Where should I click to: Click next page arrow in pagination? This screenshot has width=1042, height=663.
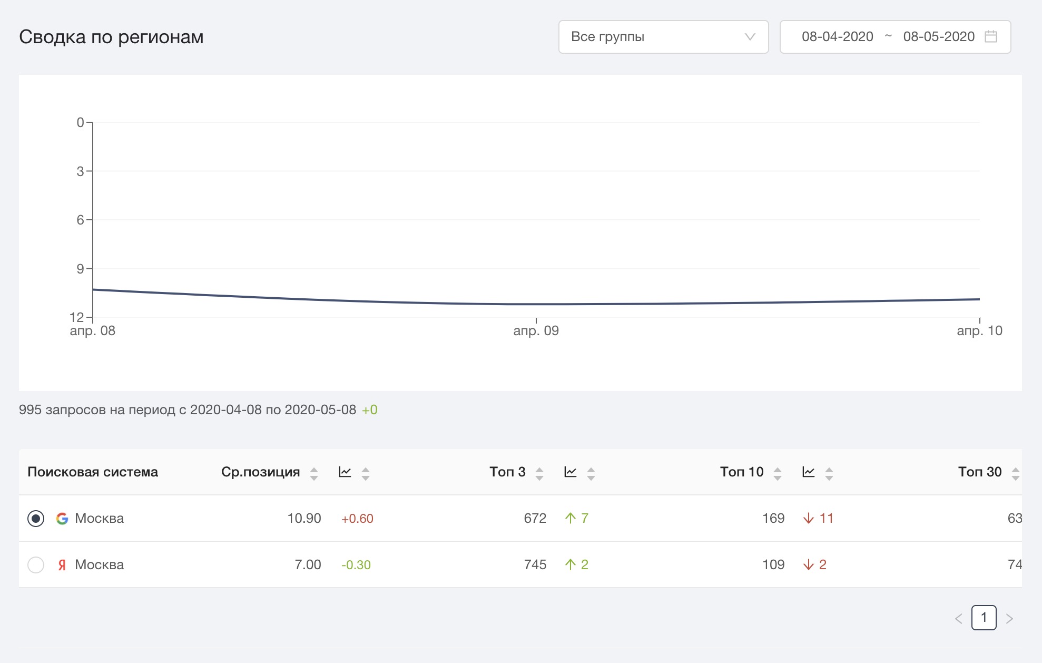tap(1009, 618)
